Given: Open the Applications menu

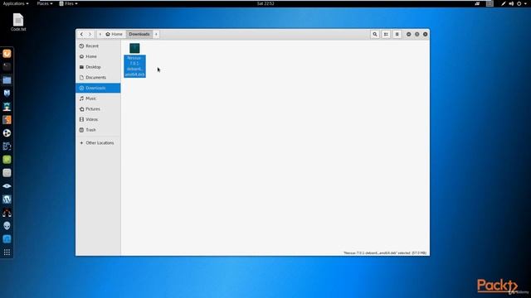Looking at the screenshot, I should pos(16,3).
